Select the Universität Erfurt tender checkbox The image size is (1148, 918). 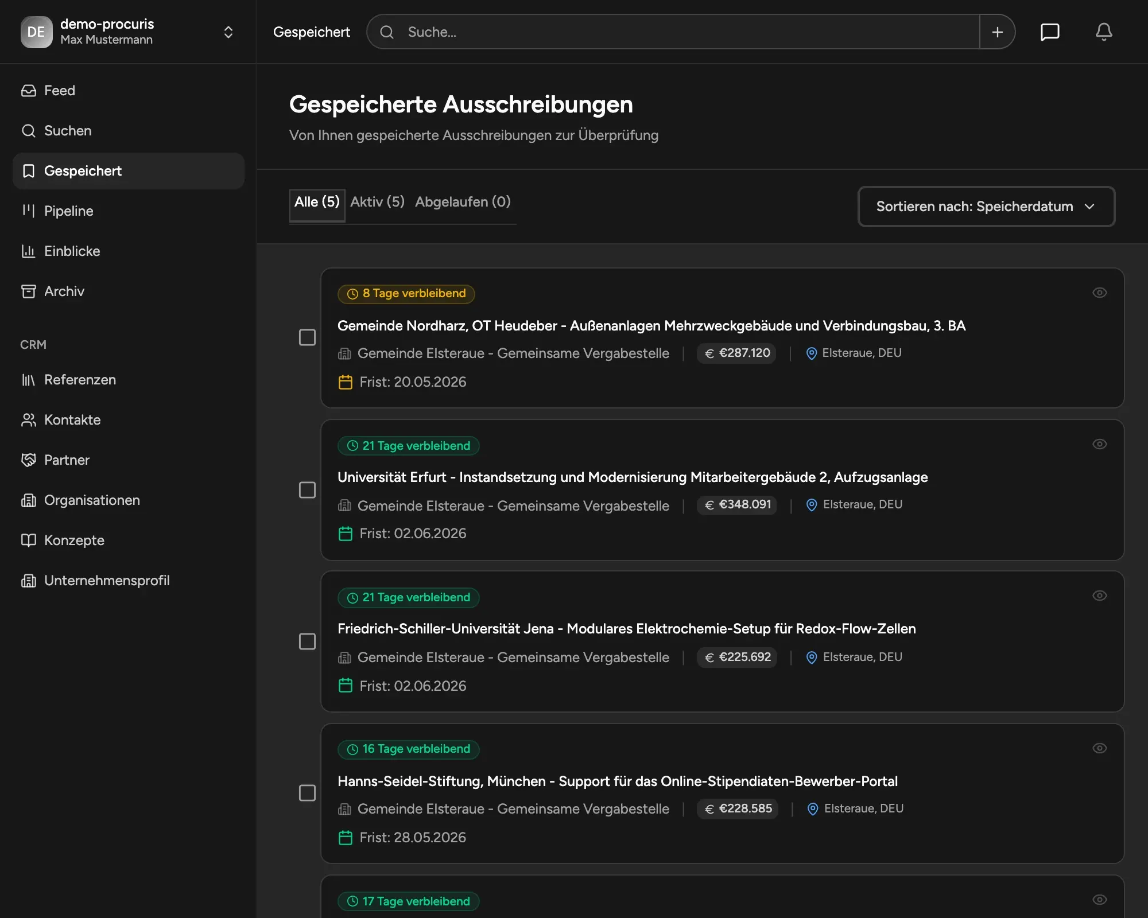point(308,490)
